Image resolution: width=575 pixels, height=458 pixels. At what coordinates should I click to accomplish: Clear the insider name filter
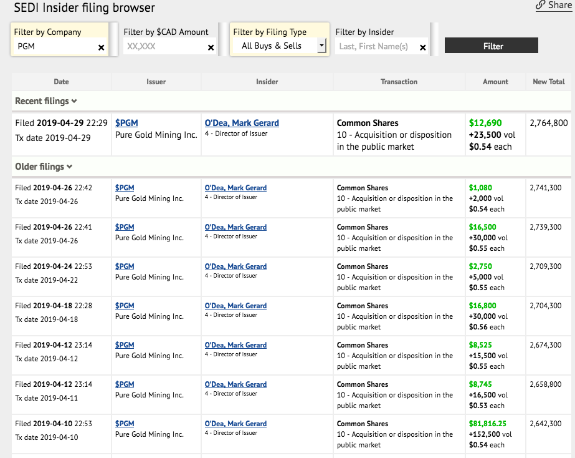423,47
